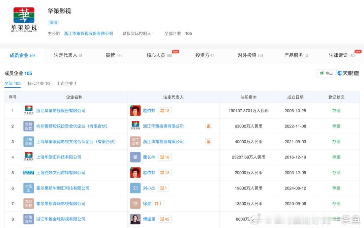Screen dimensions: 364x228
Task: Open 上海华策浪鲸影视文化合伙企业 link
Action: (76, 142)
